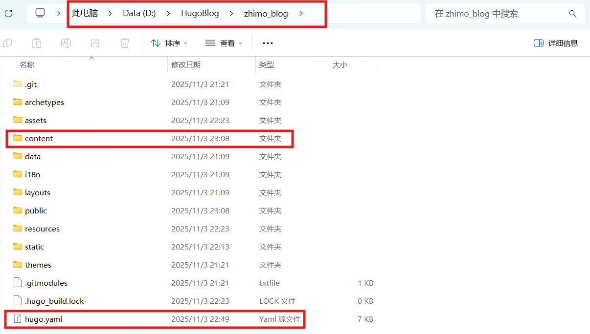
Task: Sort files by the 名称 column header
Action: click(x=27, y=64)
